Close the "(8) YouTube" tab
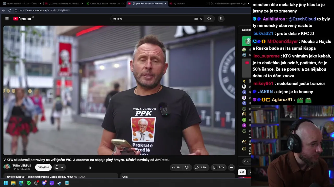This screenshot has height=187, width=334. coord(207,4)
